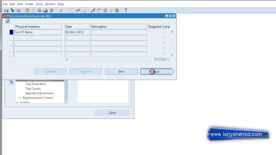This screenshot has height=155, width=276.
Task: Click the Cut toolbar icon
Action: (x=60, y=10)
